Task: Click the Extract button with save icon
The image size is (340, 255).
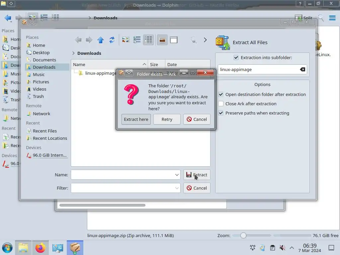Action: pyautogui.click(x=197, y=175)
